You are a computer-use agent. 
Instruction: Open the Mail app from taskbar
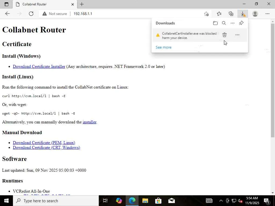tap(172, 201)
